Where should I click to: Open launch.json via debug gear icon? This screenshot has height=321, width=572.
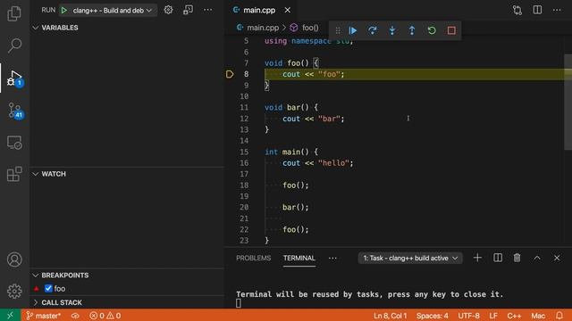tap(168, 10)
